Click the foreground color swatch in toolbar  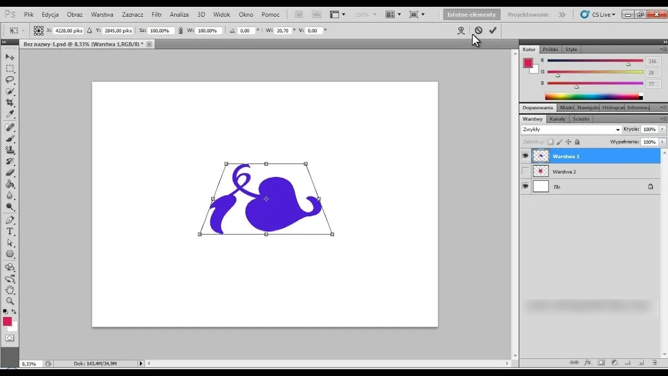coord(7,322)
